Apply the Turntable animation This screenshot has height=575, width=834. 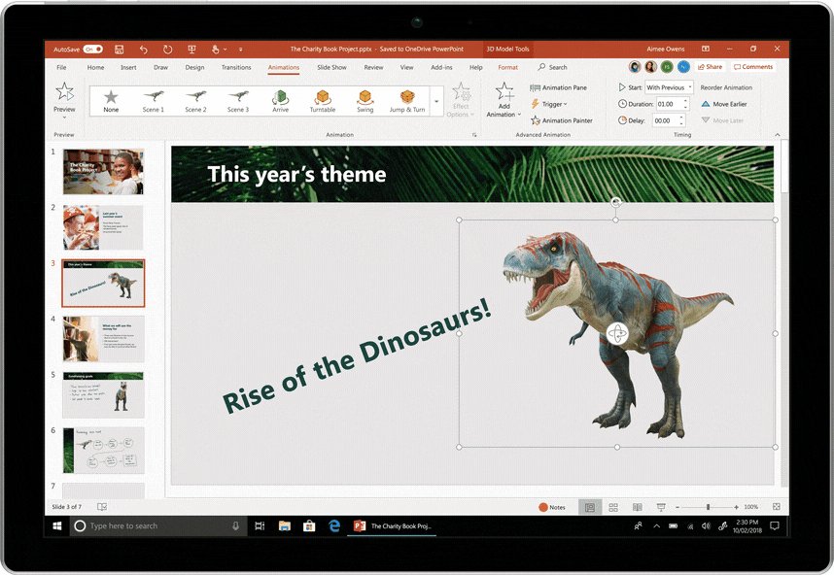(x=323, y=101)
